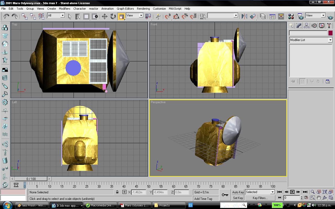Play the animation
This screenshot has width=335, height=209.
pyautogui.click(x=292, y=192)
